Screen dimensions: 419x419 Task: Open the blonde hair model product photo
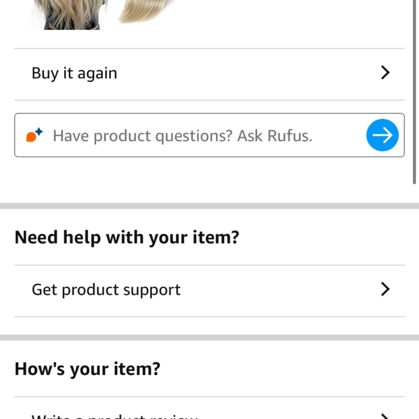click(66, 14)
